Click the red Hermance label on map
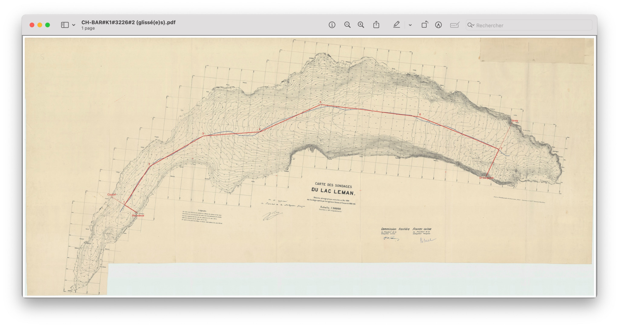Viewport: 619px width, 327px height. [138, 215]
